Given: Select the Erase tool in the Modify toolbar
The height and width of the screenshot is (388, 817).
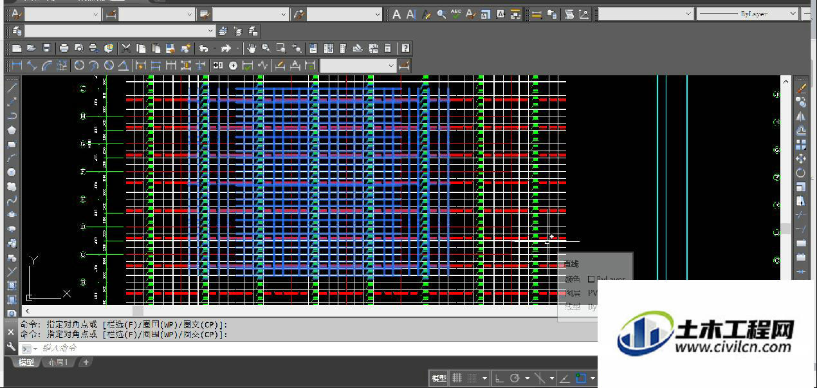Looking at the screenshot, I should coord(801,88).
